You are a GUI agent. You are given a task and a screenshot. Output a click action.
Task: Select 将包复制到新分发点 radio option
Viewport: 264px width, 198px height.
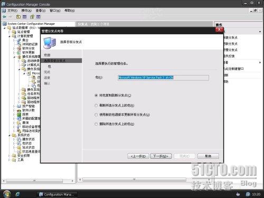pyautogui.click(x=96, y=96)
